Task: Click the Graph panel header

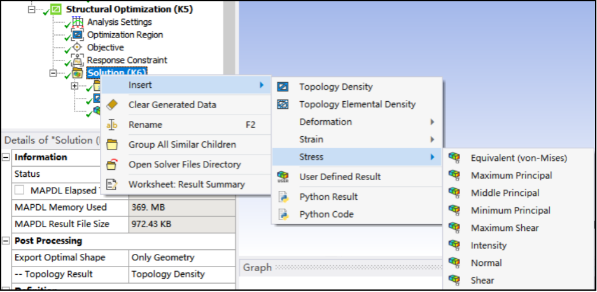Action: tap(257, 267)
